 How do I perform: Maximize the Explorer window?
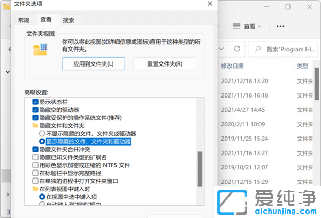288,7
